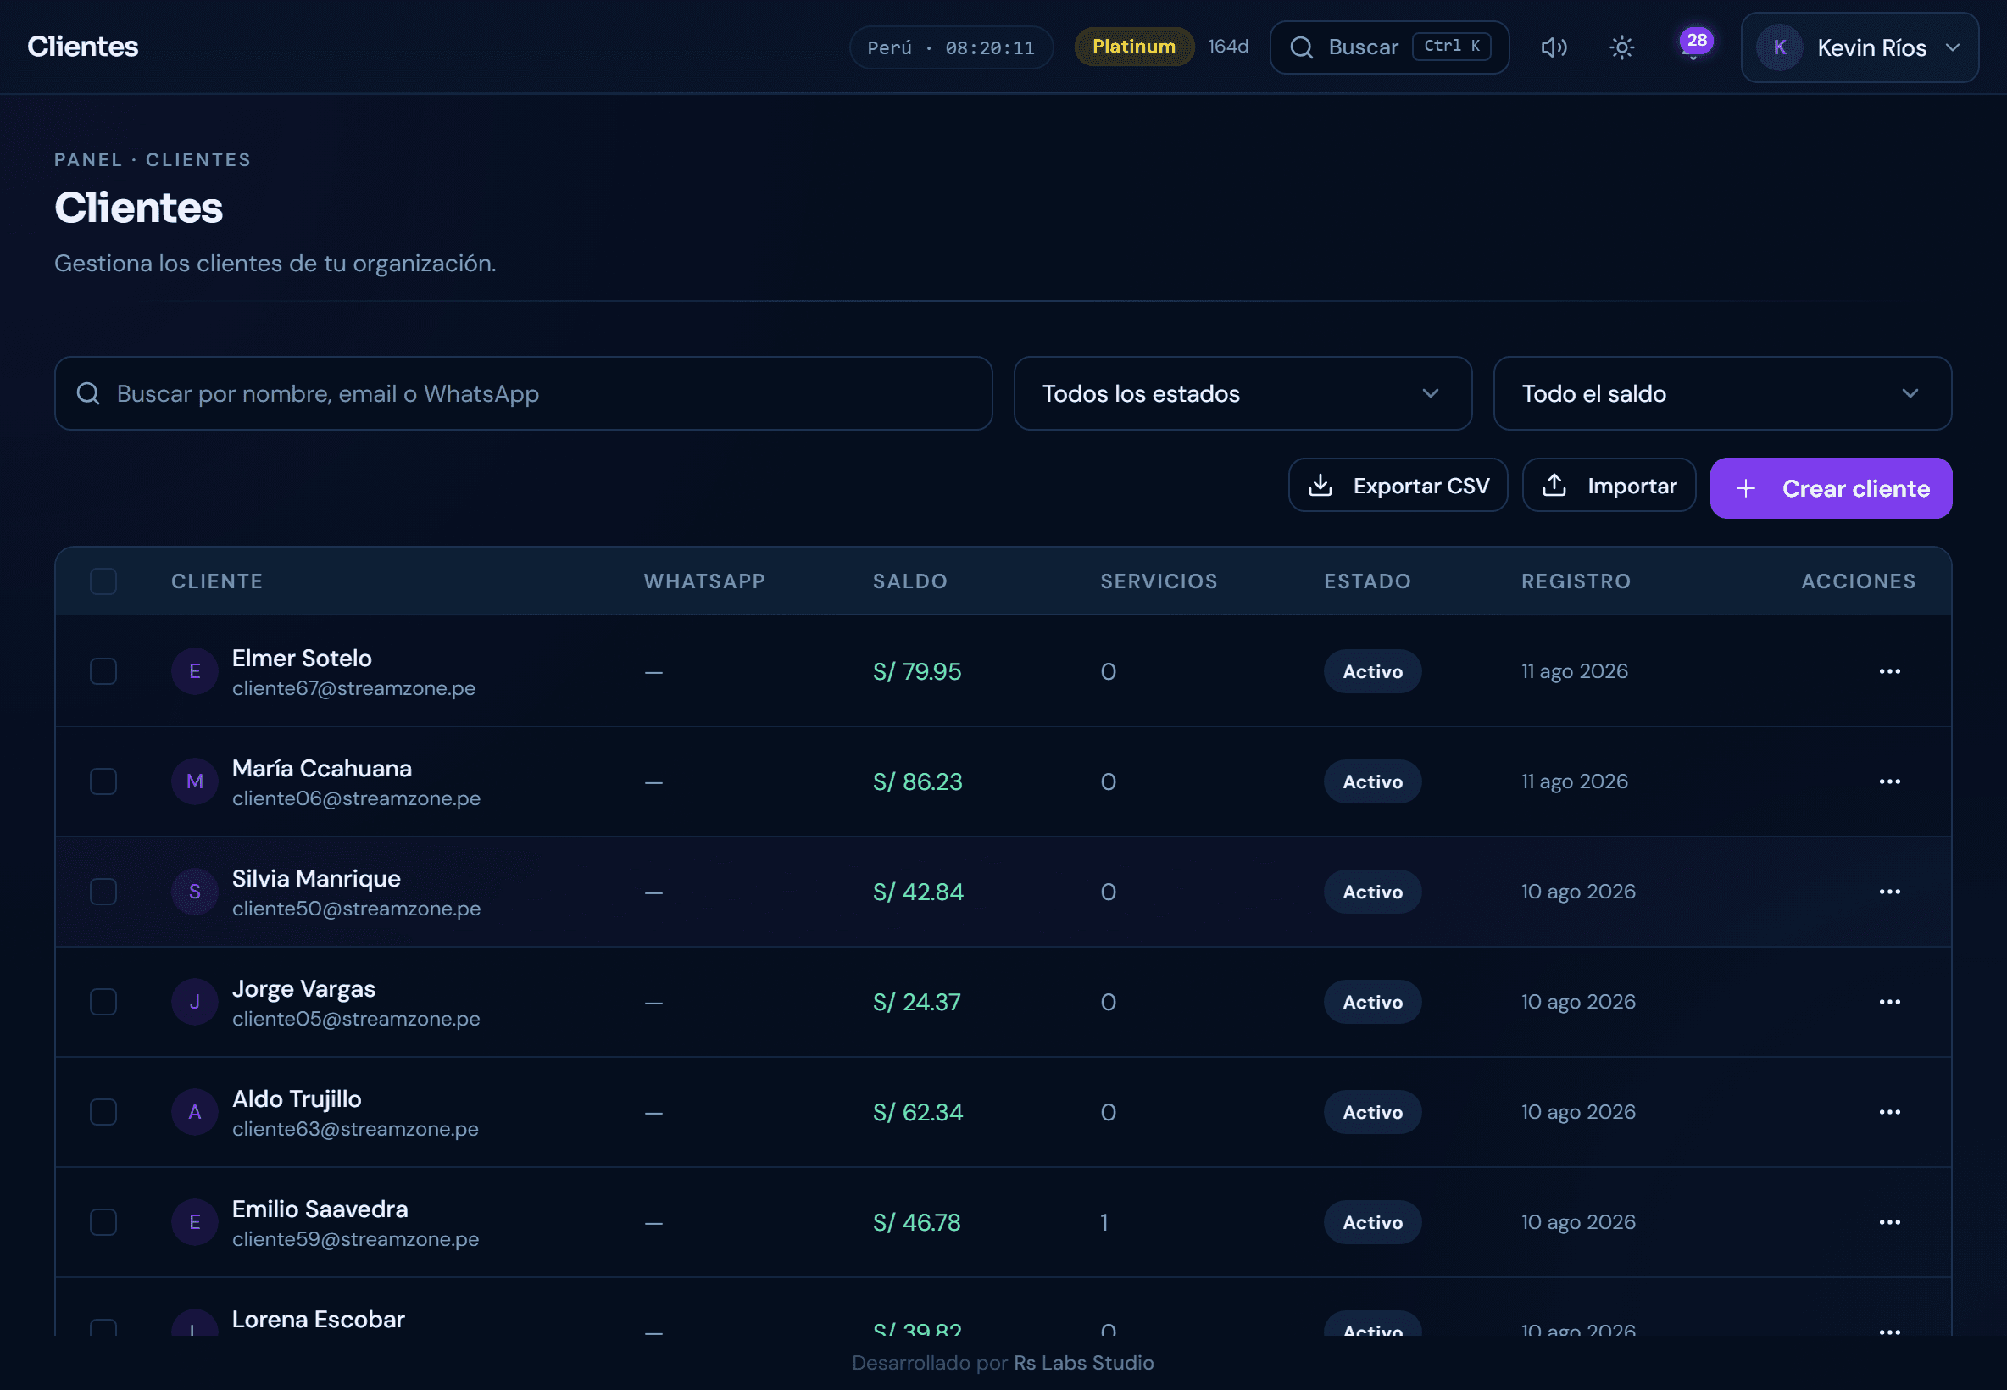Click the Crear cliente button
The image size is (2007, 1390).
pyautogui.click(x=1831, y=488)
